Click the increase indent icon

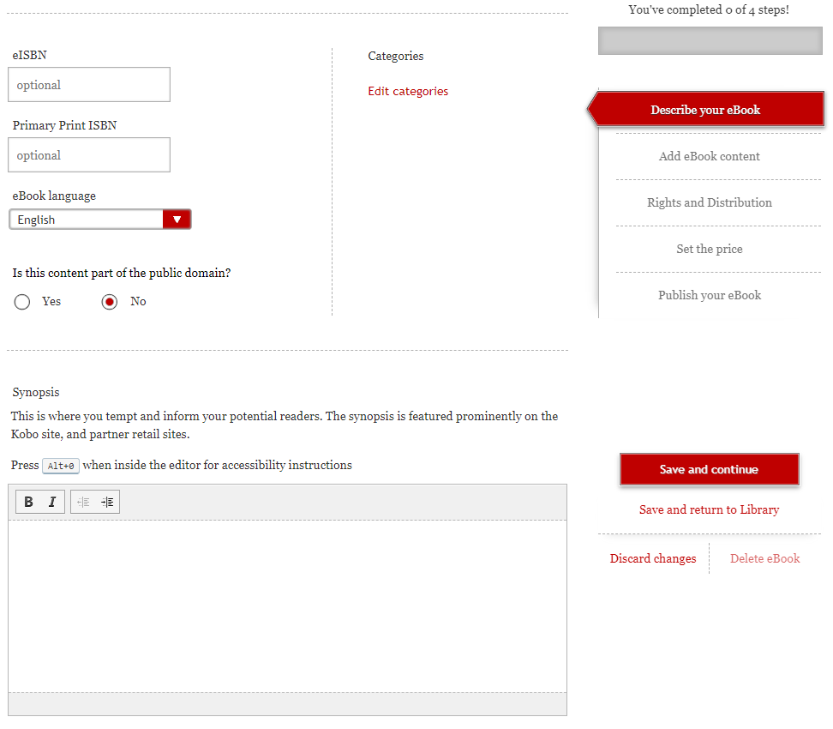pyautogui.click(x=107, y=503)
